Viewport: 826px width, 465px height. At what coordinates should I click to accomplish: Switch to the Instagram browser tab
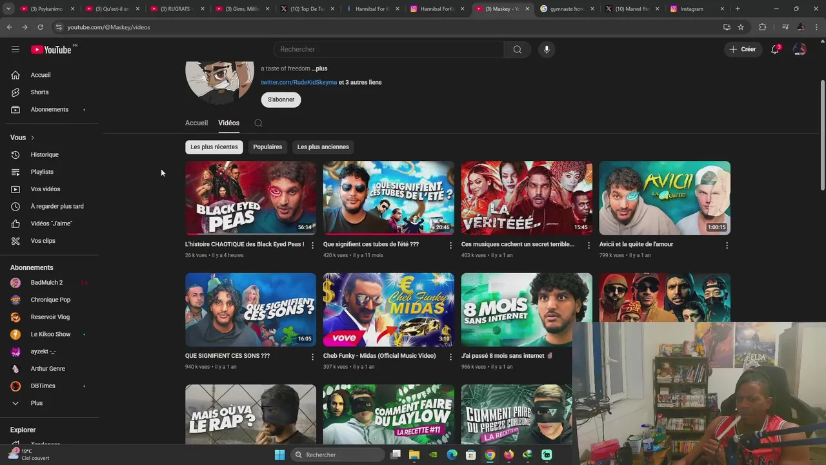click(696, 9)
